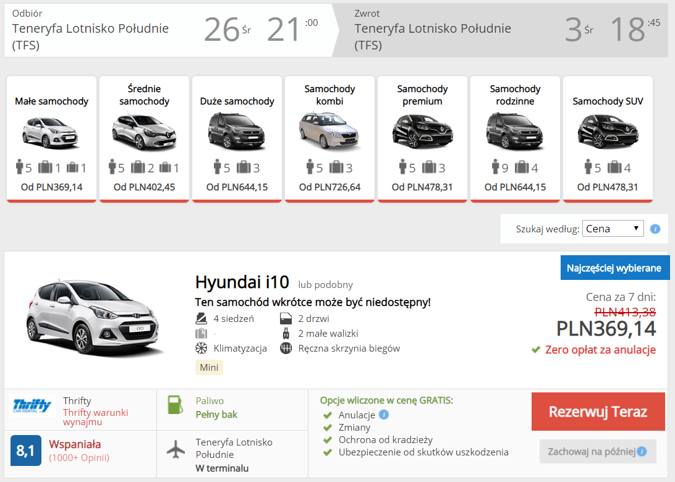675x482 pixels.
Task: Click the Hyundai i10 car image
Action: tap(91, 318)
